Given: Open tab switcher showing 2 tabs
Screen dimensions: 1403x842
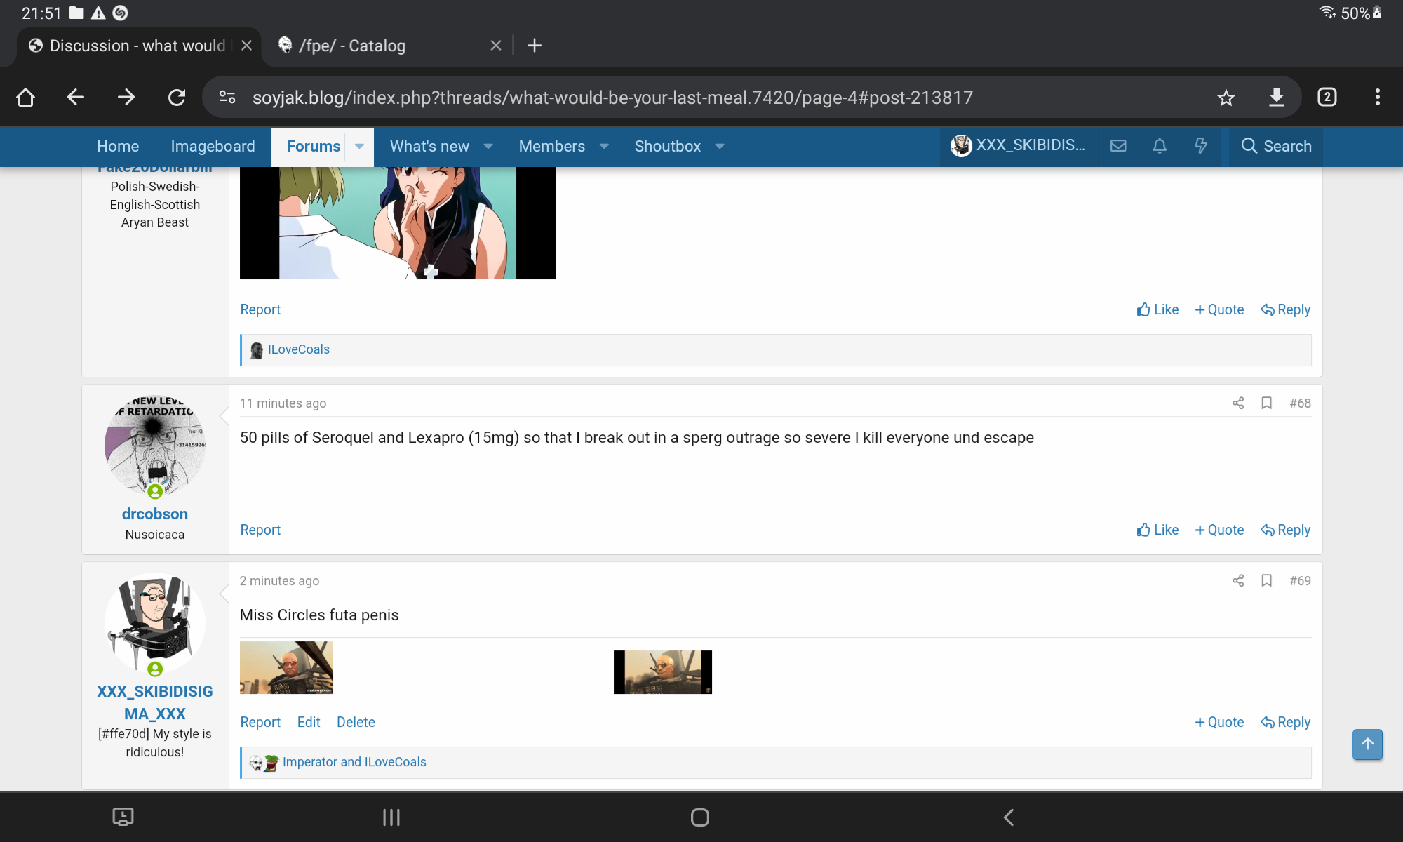Looking at the screenshot, I should pyautogui.click(x=1327, y=98).
